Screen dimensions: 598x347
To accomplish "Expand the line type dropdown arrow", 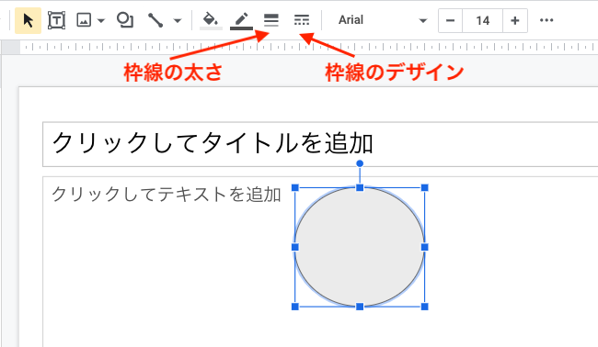I will pyautogui.click(x=178, y=20).
